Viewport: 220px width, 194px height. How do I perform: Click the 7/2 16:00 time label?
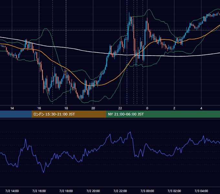[39, 191]
